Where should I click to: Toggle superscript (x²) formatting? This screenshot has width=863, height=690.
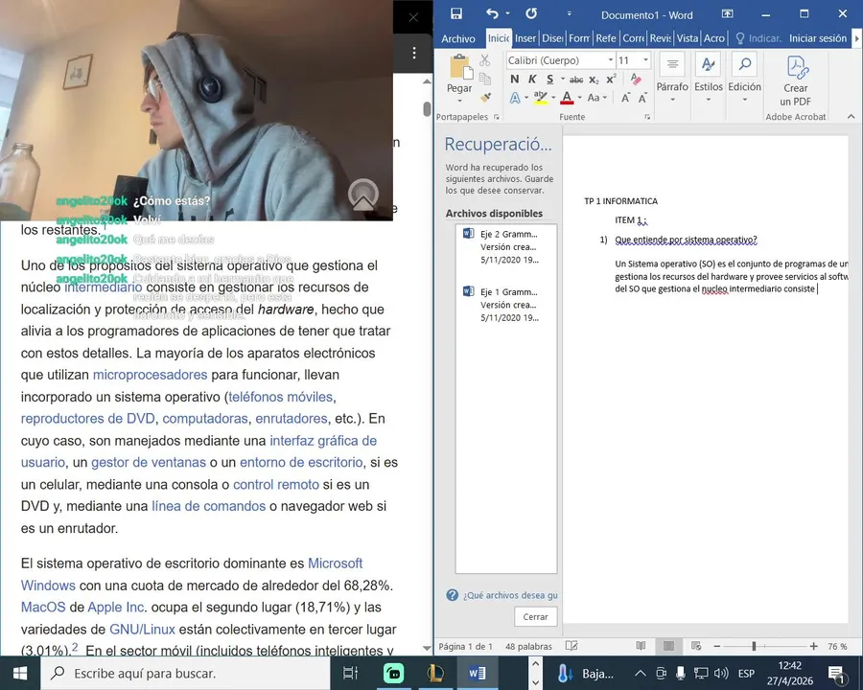tap(611, 80)
